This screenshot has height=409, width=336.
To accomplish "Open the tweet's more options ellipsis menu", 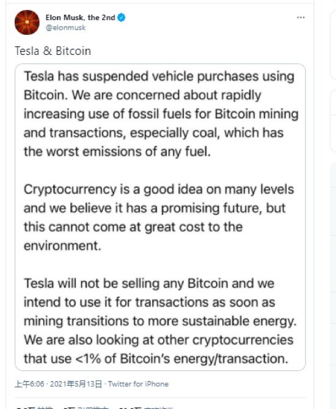I will tap(301, 18).
